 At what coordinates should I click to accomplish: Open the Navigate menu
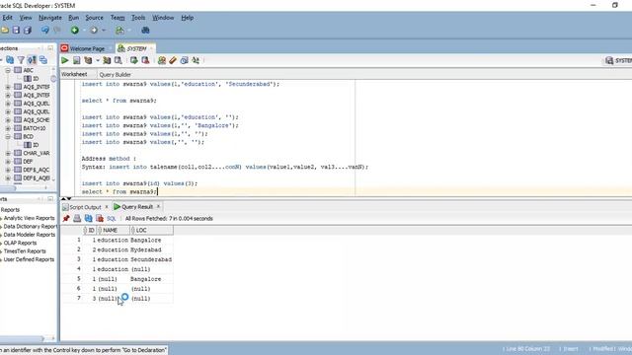pyautogui.click(x=50, y=18)
